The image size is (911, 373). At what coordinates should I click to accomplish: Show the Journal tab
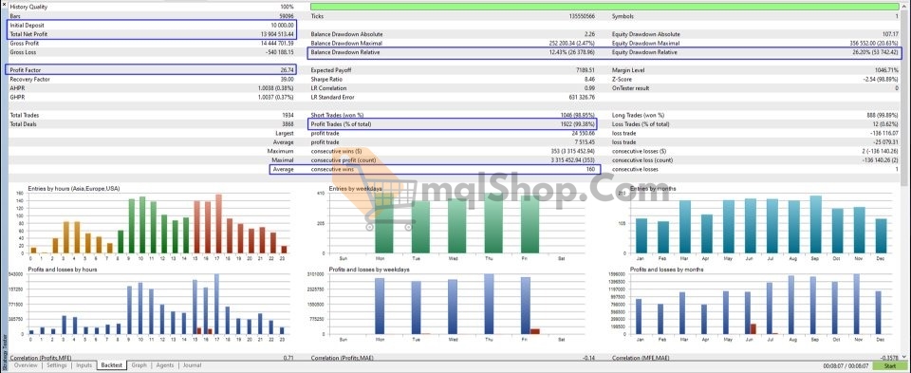click(192, 365)
